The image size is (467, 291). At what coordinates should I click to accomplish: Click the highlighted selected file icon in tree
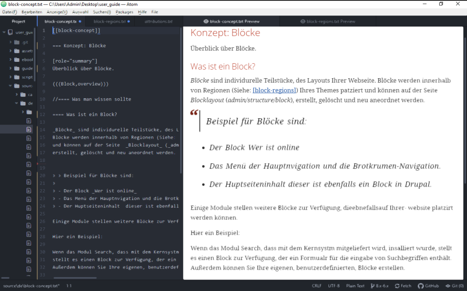click(29, 130)
